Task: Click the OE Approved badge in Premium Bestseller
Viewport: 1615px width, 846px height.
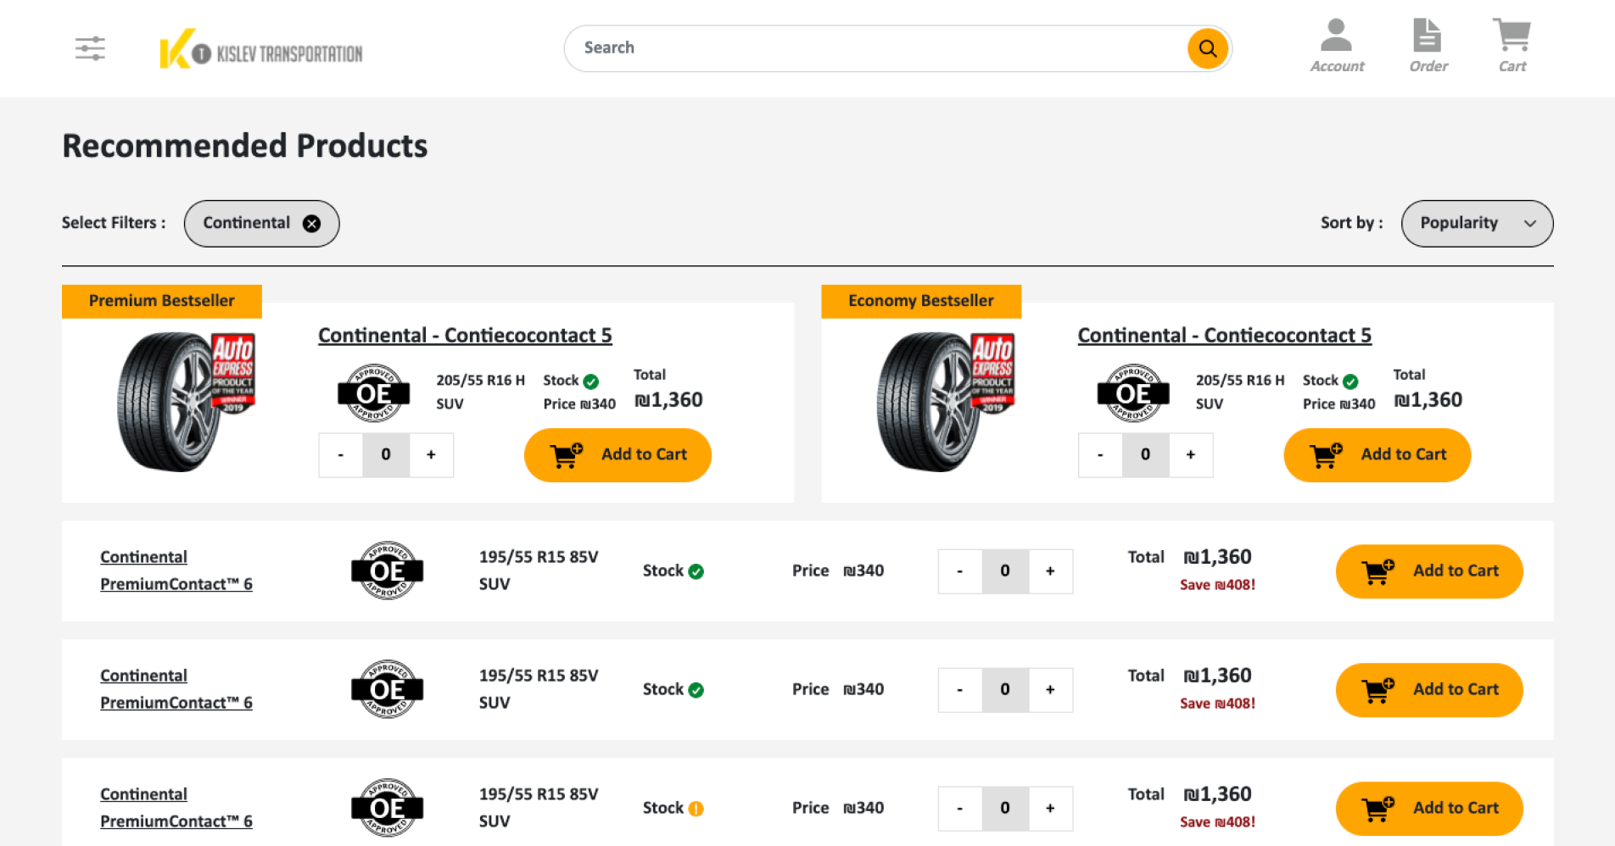Action: [374, 393]
